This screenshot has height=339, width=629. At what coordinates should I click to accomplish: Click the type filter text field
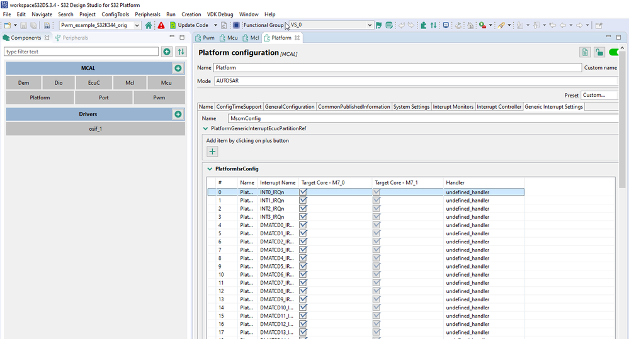[81, 52]
